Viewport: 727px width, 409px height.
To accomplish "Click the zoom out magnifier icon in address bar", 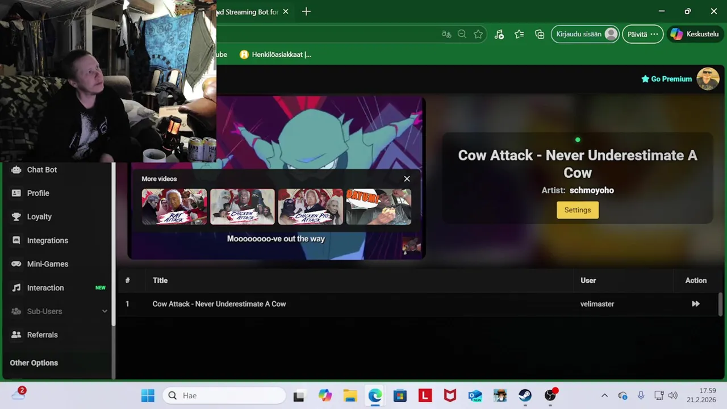I will tap(462, 34).
